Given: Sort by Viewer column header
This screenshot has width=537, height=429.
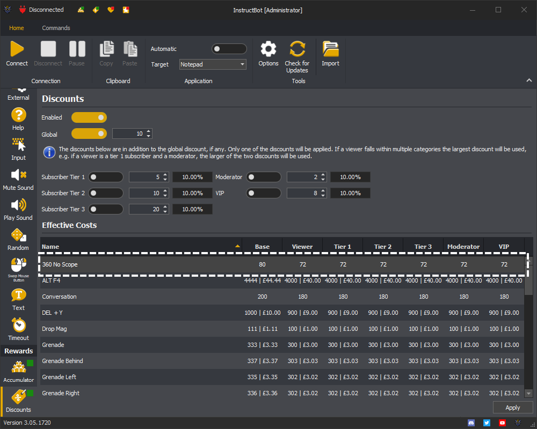Looking at the screenshot, I should pyautogui.click(x=302, y=246).
